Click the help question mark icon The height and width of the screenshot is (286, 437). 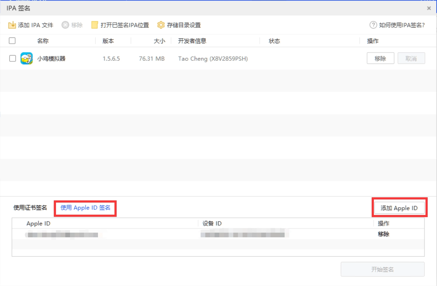[x=373, y=25]
